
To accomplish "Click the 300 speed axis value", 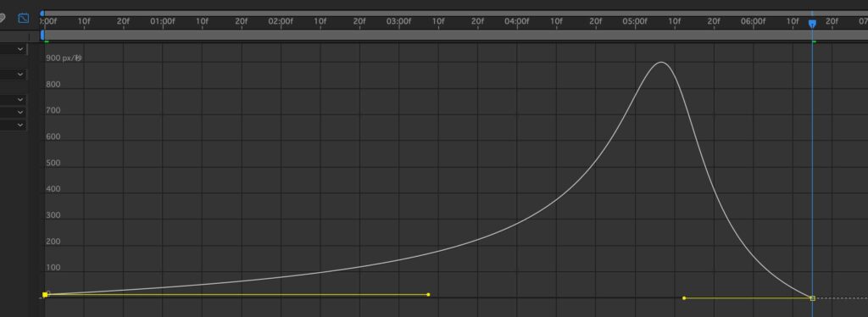I will pyautogui.click(x=53, y=215).
